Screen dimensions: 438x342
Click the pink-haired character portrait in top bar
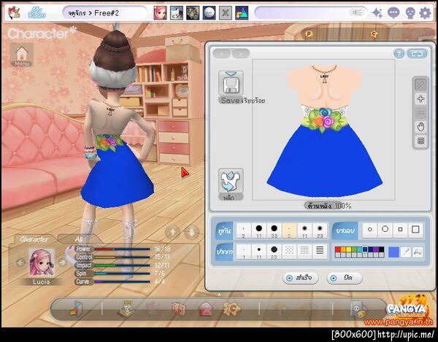tap(160, 13)
